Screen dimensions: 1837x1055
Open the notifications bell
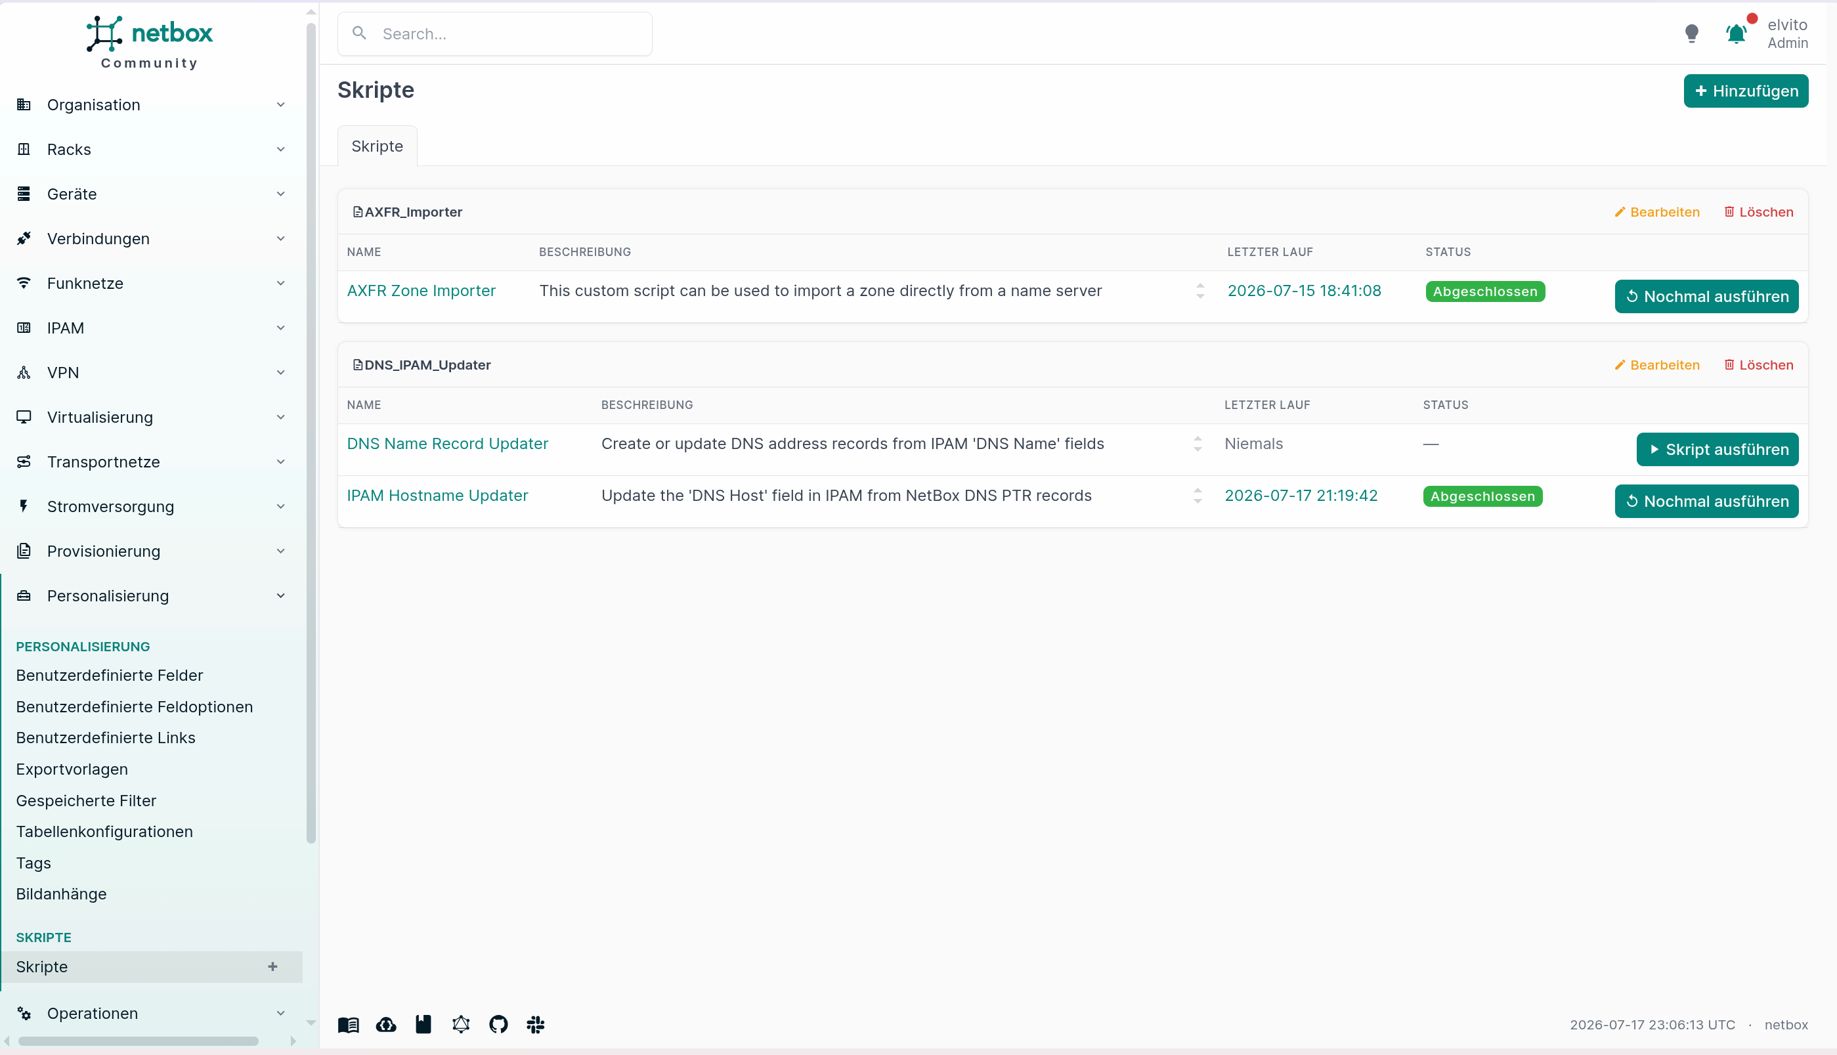coord(1737,34)
